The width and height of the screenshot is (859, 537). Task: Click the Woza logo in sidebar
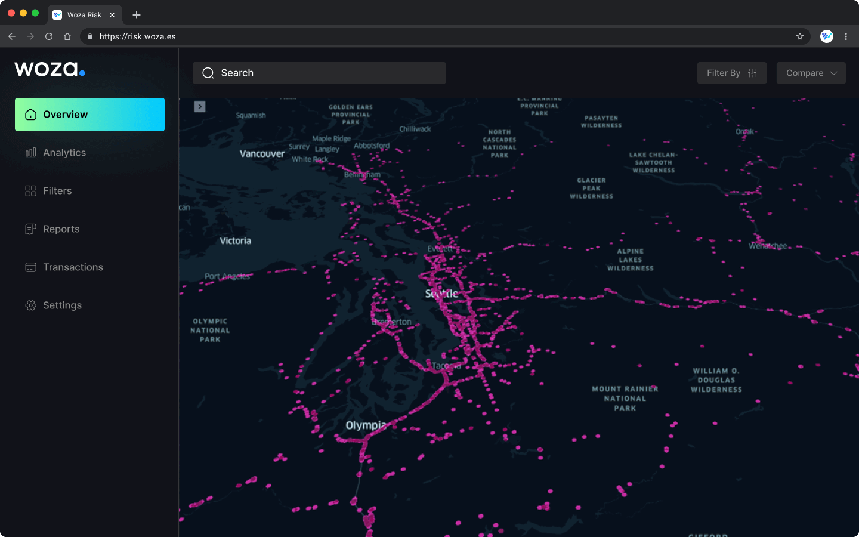[50, 69]
